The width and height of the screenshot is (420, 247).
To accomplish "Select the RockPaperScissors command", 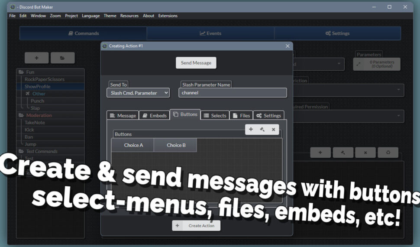I will (x=45, y=79).
